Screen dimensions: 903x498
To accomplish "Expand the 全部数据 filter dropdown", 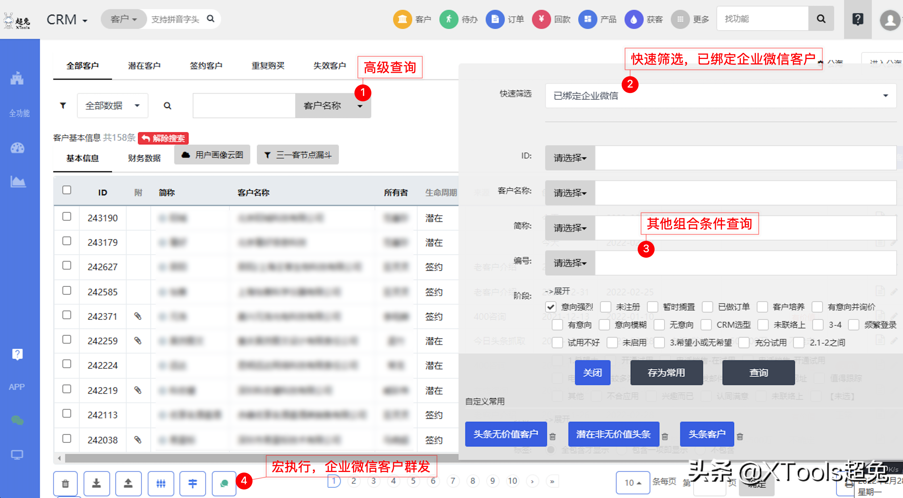I will point(112,106).
